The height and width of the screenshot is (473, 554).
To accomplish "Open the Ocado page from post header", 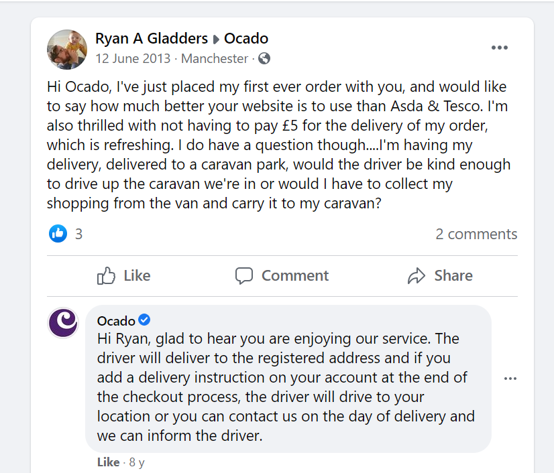I will pos(246,38).
